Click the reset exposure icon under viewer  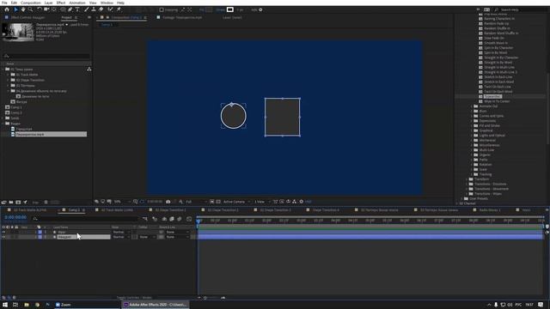[302, 202]
